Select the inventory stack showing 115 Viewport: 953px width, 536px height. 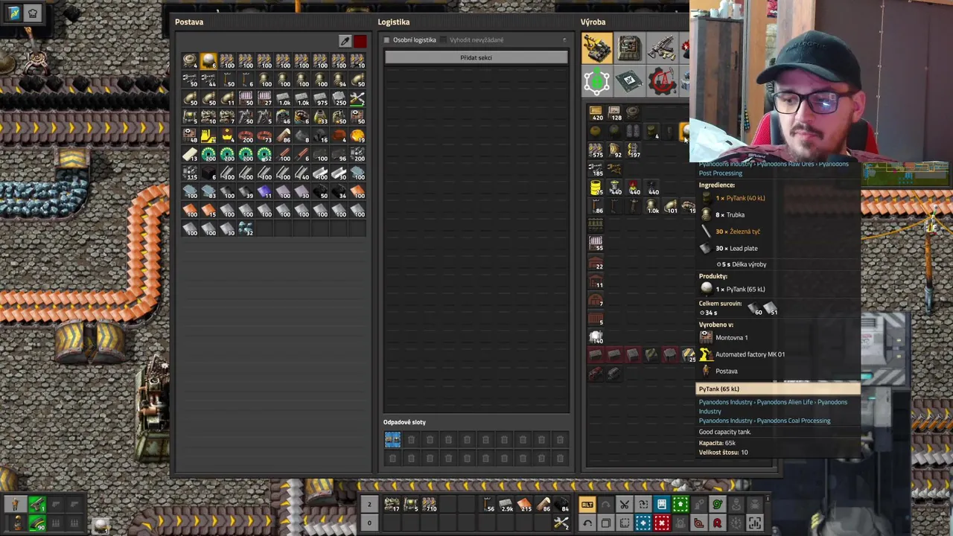click(x=190, y=173)
